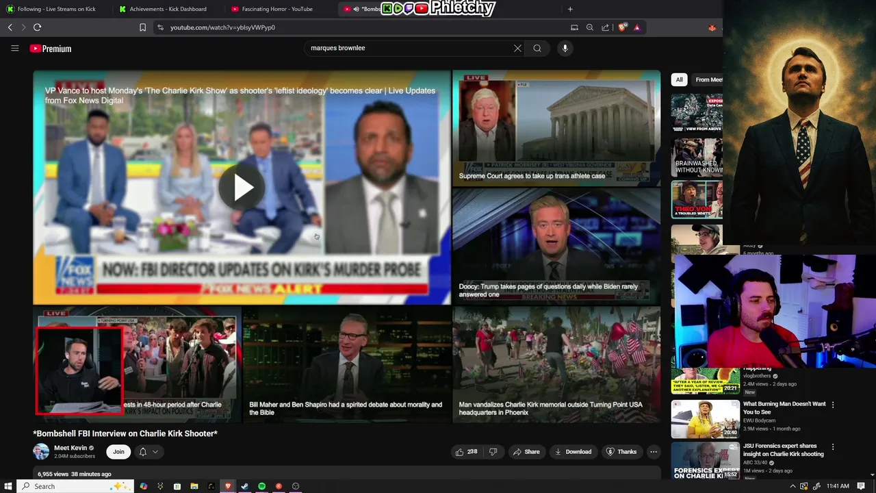
Task: Like the video with thumbs up
Action: tap(466, 452)
